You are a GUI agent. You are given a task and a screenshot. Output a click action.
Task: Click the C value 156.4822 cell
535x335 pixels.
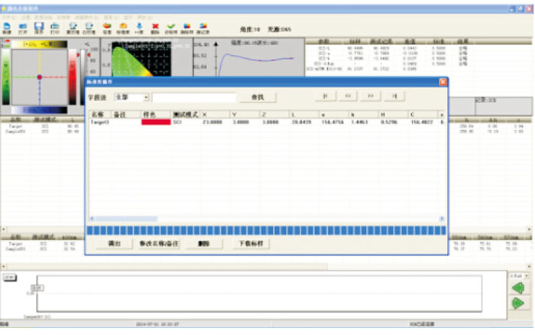[422, 122]
